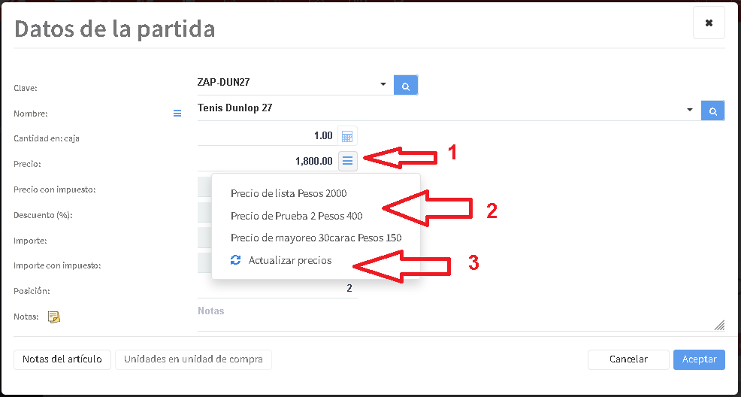Open Notas del artículo

pos(62,359)
